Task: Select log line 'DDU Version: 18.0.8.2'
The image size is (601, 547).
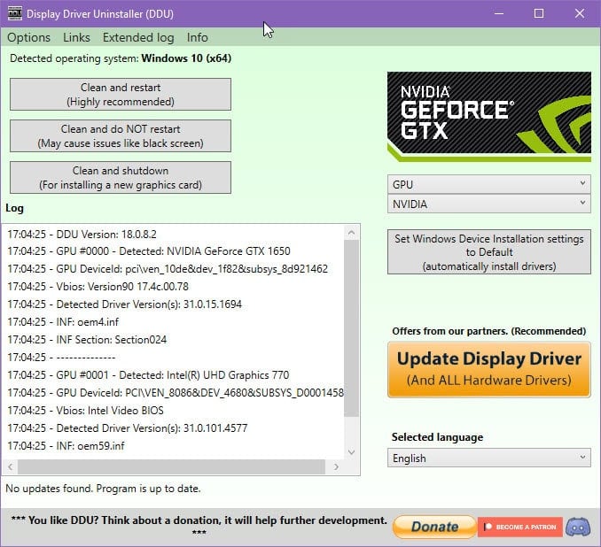Action: point(82,235)
